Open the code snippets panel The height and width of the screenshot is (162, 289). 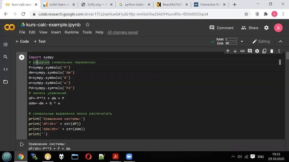(x=5, y=69)
